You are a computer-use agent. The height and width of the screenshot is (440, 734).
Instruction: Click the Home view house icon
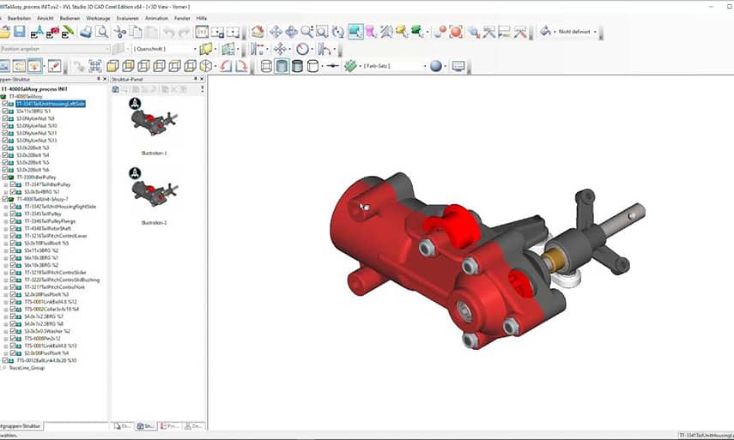pyautogui.click(x=258, y=32)
